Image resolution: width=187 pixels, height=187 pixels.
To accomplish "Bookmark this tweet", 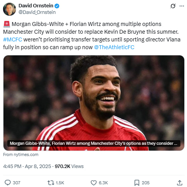I will click(x=137, y=183).
